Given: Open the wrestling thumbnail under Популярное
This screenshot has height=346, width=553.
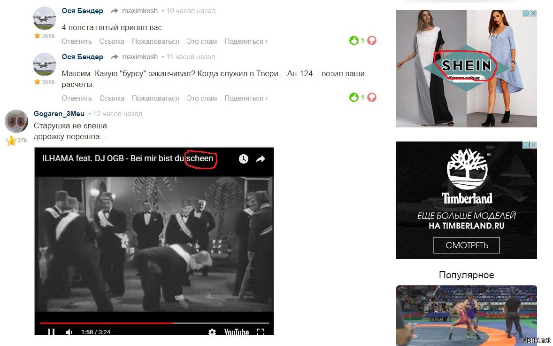Looking at the screenshot, I should tap(466, 315).
